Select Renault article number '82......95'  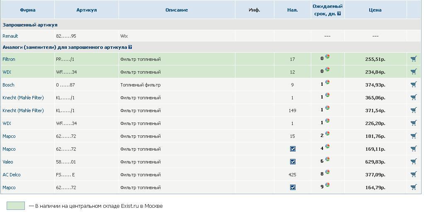66,36
